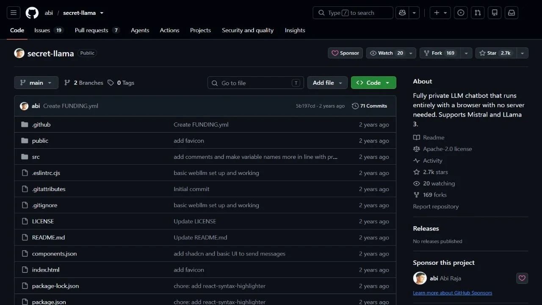Open the Actions tab
This screenshot has height=305, width=542.
[169, 30]
